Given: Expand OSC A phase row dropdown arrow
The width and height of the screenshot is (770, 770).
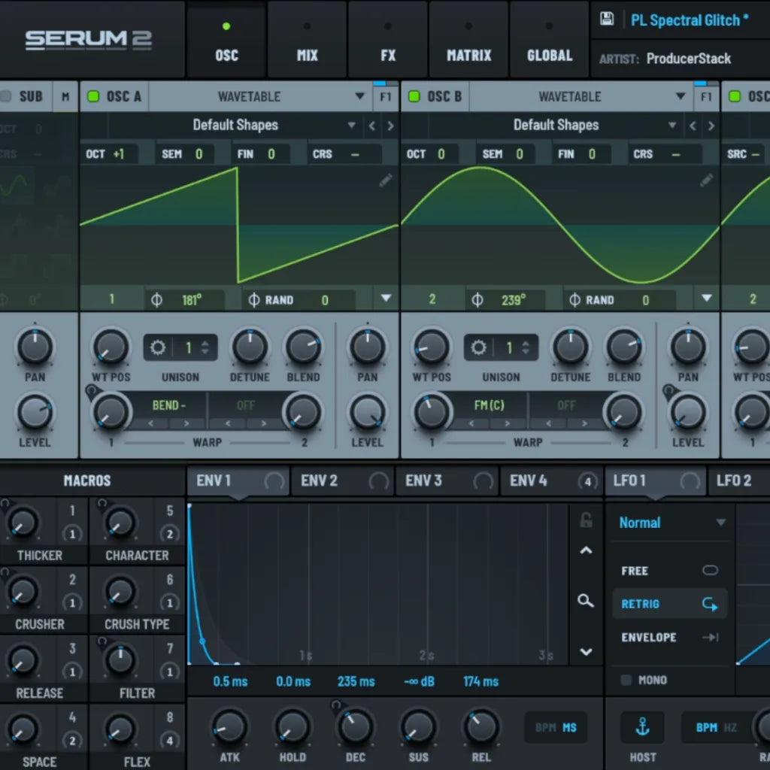Looking at the screenshot, I should point(386,298).
